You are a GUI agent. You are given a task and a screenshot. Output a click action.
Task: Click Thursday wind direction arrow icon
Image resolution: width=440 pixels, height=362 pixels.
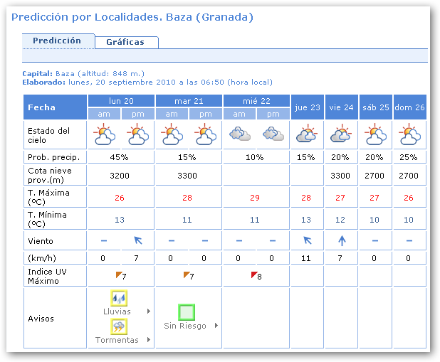point(307,240)
